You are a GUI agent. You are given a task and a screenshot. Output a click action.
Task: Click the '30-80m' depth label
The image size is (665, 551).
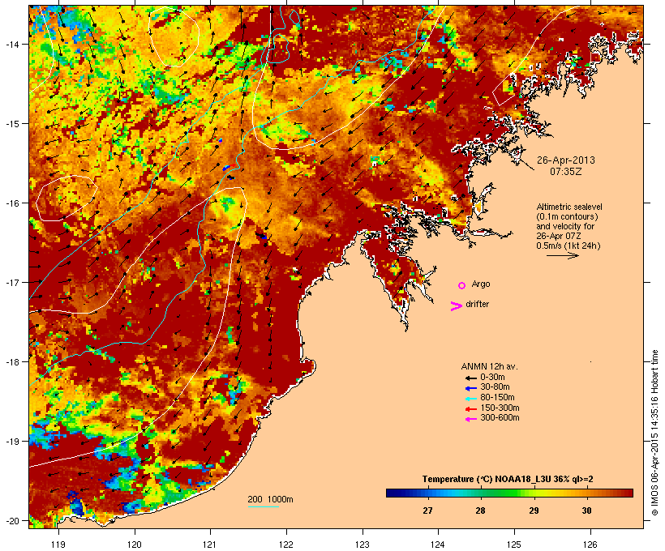pos(495,387)
